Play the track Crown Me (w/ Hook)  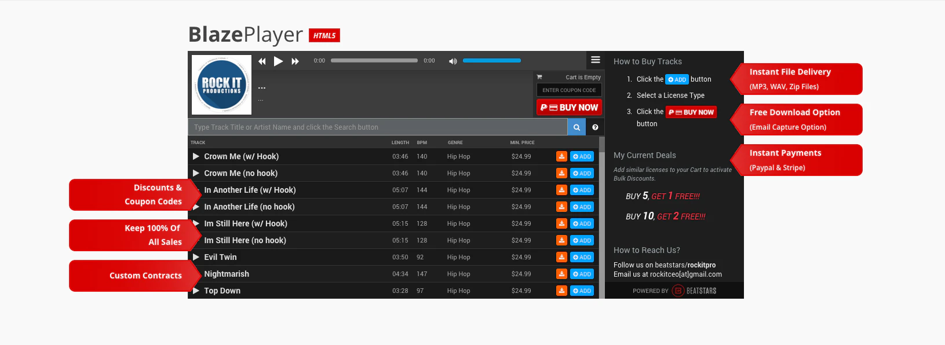tap(196, 156)
